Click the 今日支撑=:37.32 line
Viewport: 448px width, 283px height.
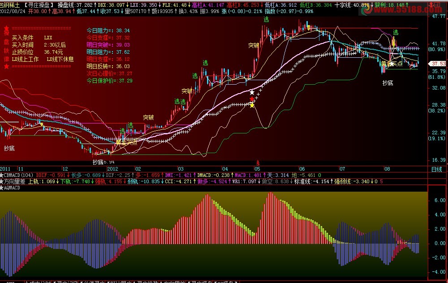point(108,38)
